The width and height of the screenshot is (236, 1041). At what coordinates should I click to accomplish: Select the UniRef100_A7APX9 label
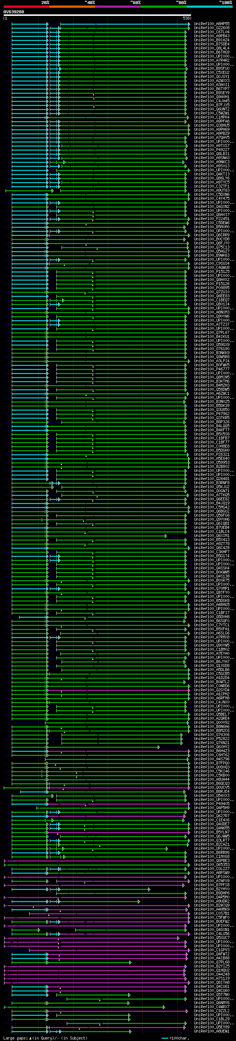point(212,881)
